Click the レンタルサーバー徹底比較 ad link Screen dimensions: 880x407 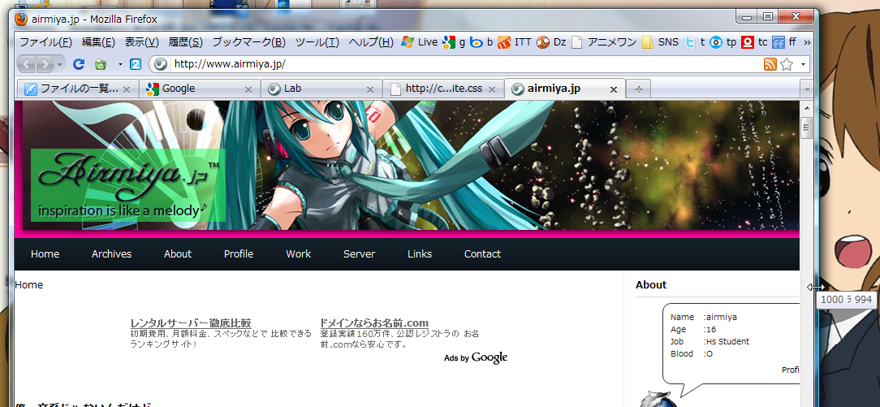tap(191, 323)
